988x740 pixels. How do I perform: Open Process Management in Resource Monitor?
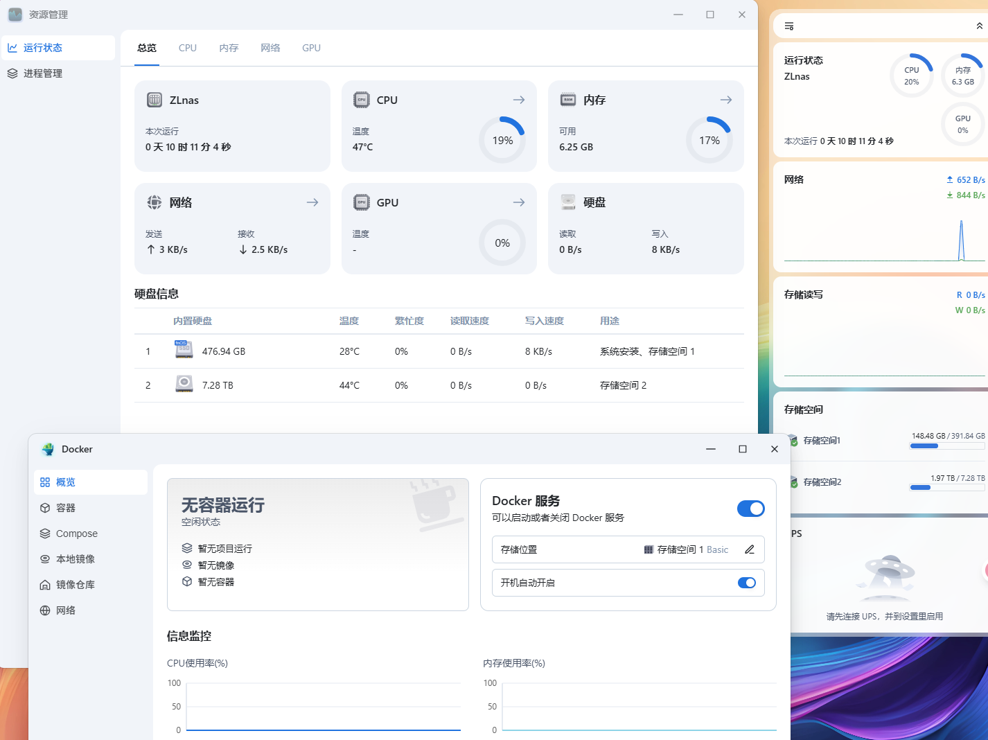42,73
